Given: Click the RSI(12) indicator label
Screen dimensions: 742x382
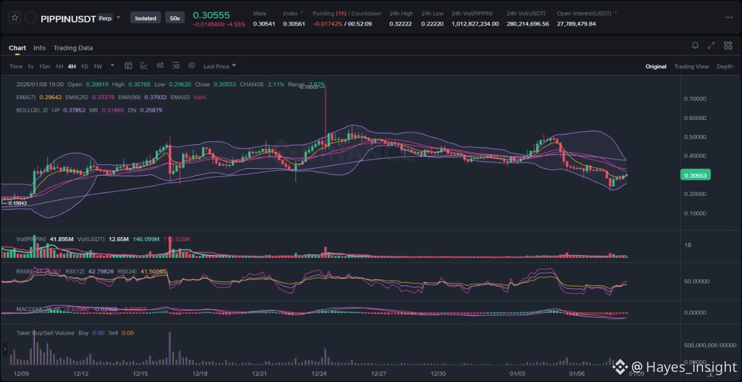Looking at the screenshot, I should [75, 271].
